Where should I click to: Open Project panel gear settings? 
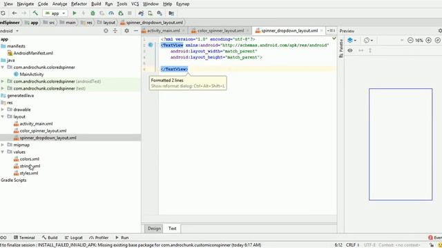point(126,30)
